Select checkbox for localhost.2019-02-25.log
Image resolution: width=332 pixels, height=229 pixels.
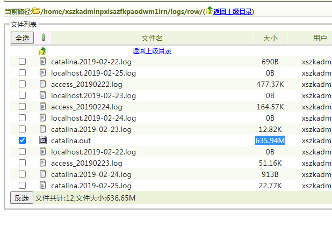pos(22,73)
